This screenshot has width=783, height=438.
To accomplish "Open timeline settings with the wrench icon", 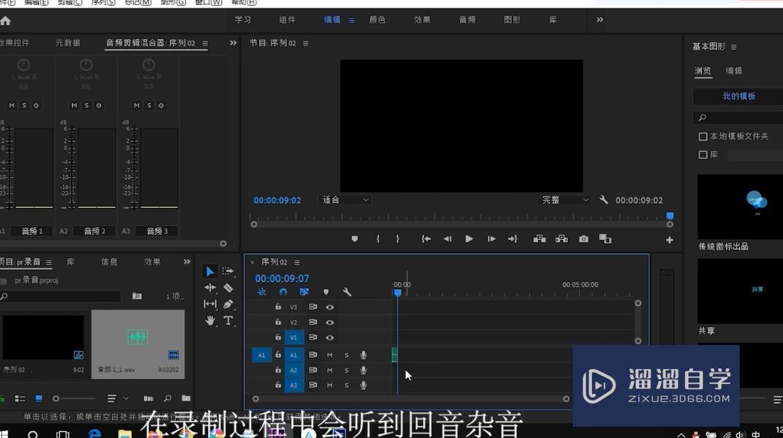I will click(347, 292).
